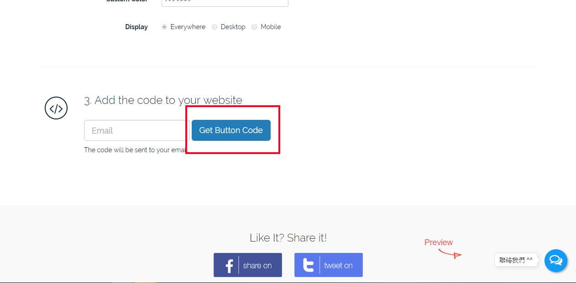Click the bold Display label
576x283 pixels.
tap(136, 27)
